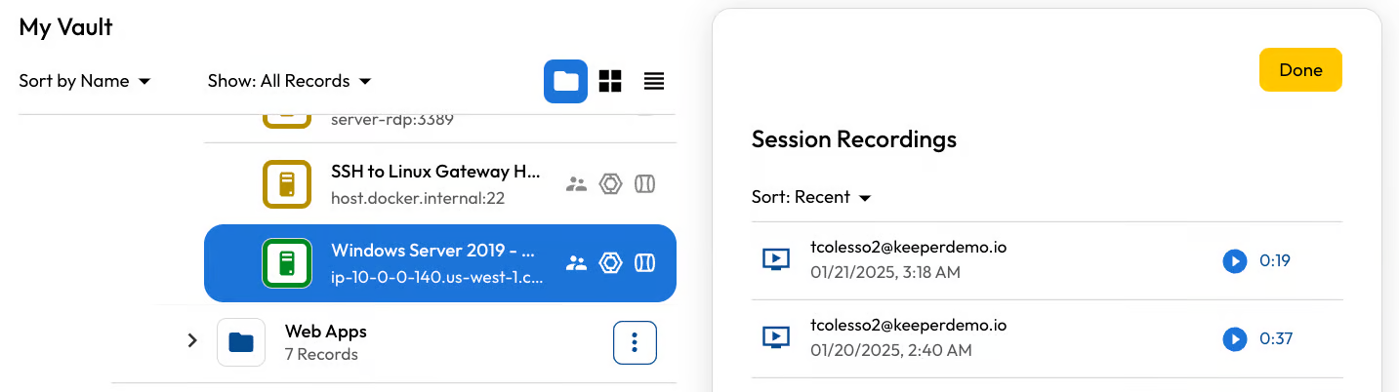Play the 01/20/2025 session recording
The image size is (1399, 392).
tap(1235, 338)
